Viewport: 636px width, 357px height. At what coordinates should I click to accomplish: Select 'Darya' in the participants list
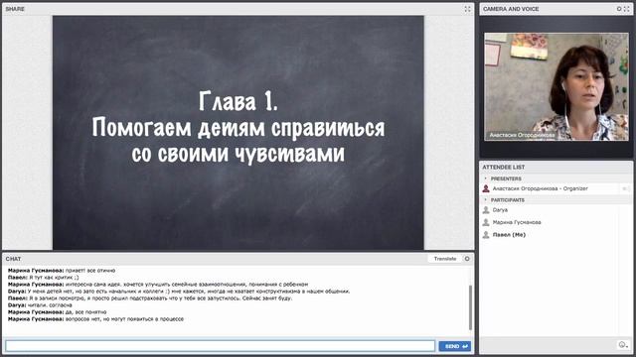pyautogui.click(x=500, y=210)
